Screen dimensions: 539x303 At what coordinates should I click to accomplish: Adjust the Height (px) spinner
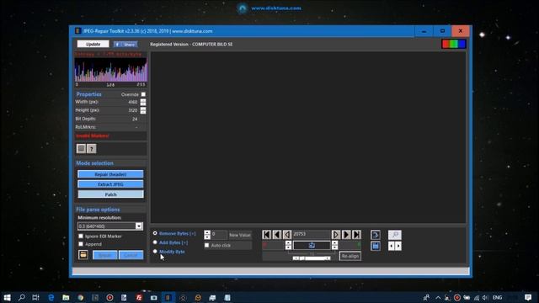(143, 110)
